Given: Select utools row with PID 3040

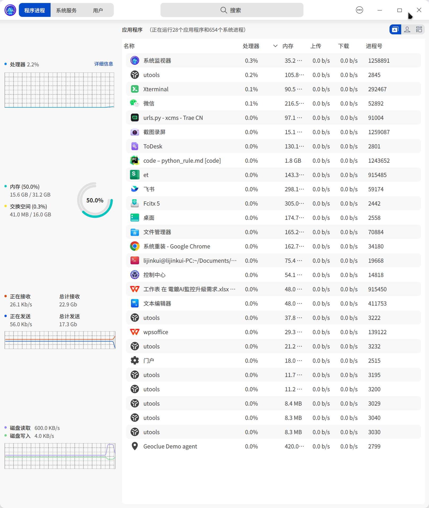Looking at the screenshot, I should [273, 418].
